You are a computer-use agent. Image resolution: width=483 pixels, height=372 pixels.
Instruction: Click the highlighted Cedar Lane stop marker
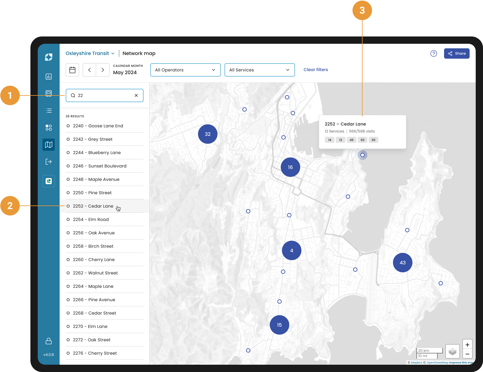coord(363,155)
